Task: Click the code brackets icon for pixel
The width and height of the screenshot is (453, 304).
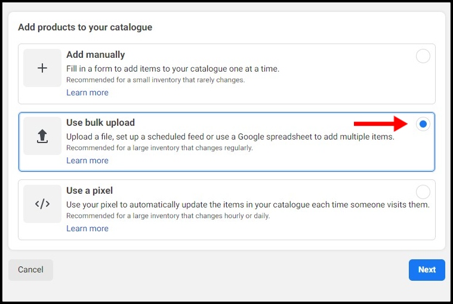Action: pyautogui.click(x=42, y=204)
